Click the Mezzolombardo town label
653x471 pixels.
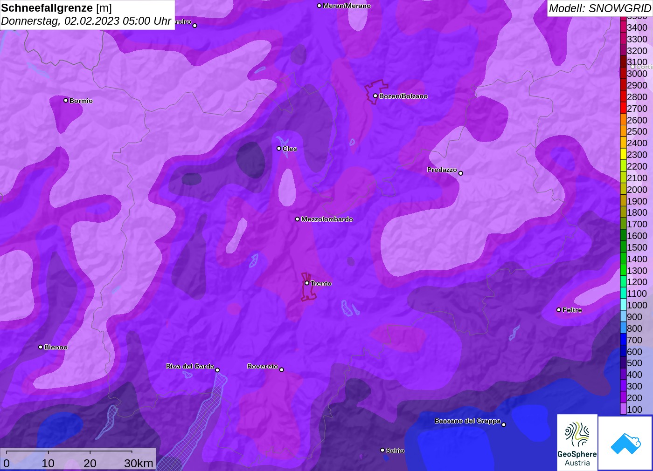pos(327,219)
